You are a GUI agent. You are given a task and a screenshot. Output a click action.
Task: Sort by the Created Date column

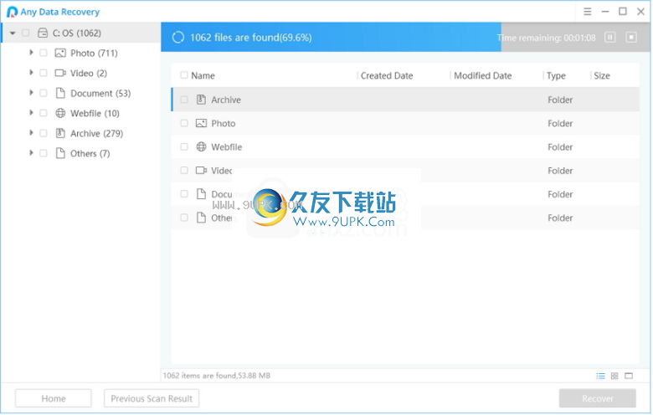(387, 75)
